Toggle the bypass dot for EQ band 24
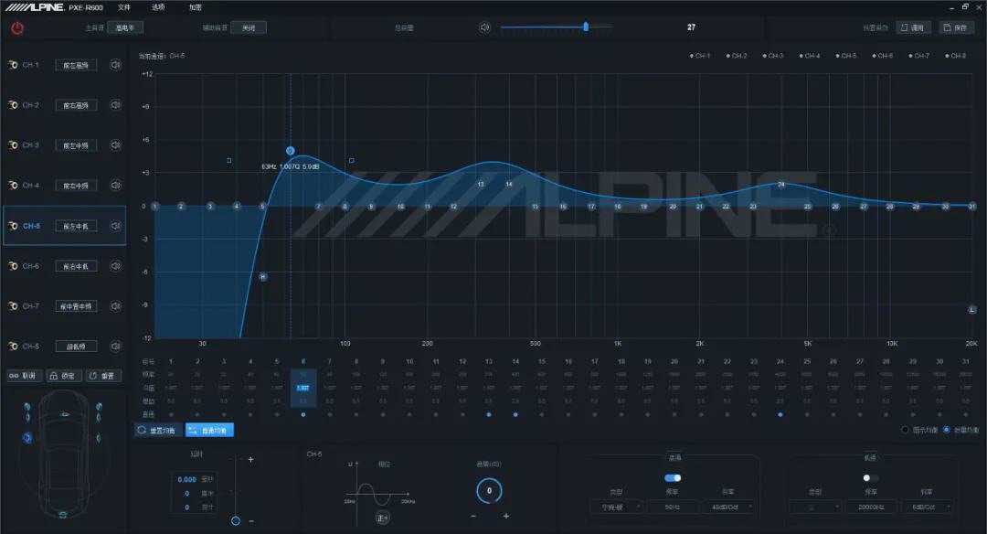987x534 pixels. (780, 414)
